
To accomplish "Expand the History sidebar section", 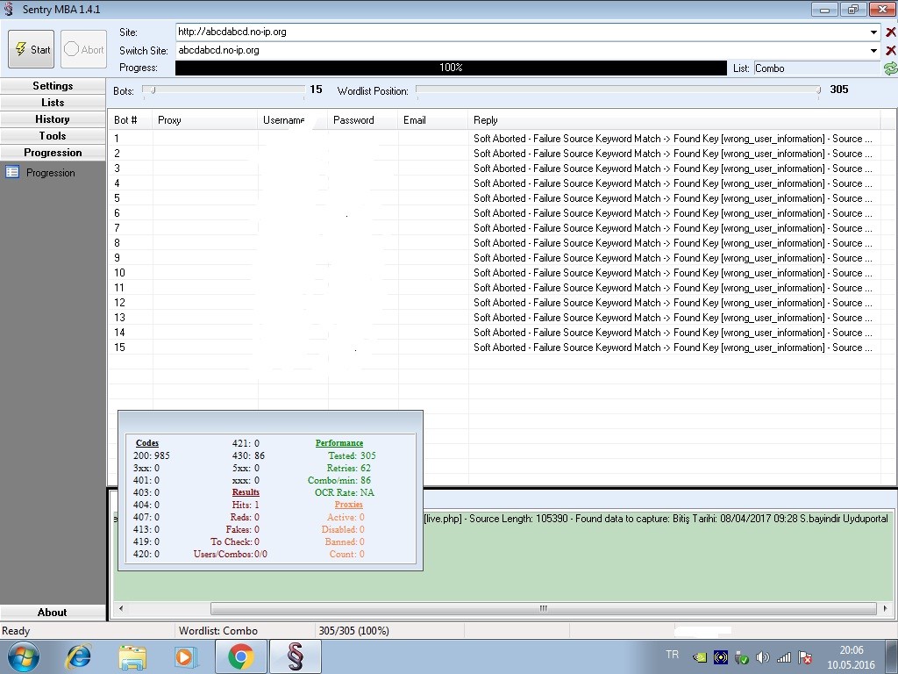I will [53, 119].
